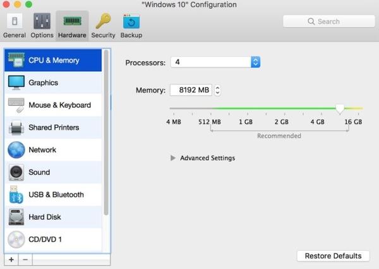This screenshot has height=269, width=379.
Task: Click the Memory value field
Action: pyautogui.click(x=191, y=90)
